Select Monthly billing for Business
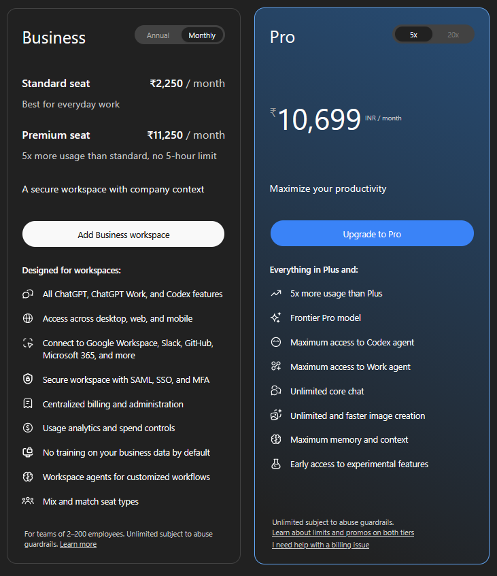This screenshot has width=497, height=576. tap(202, 35)
